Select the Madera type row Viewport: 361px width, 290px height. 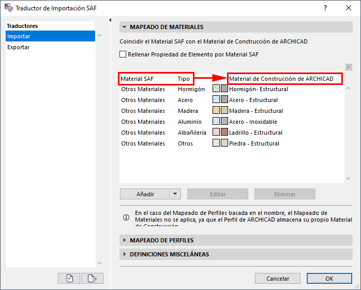232,111
